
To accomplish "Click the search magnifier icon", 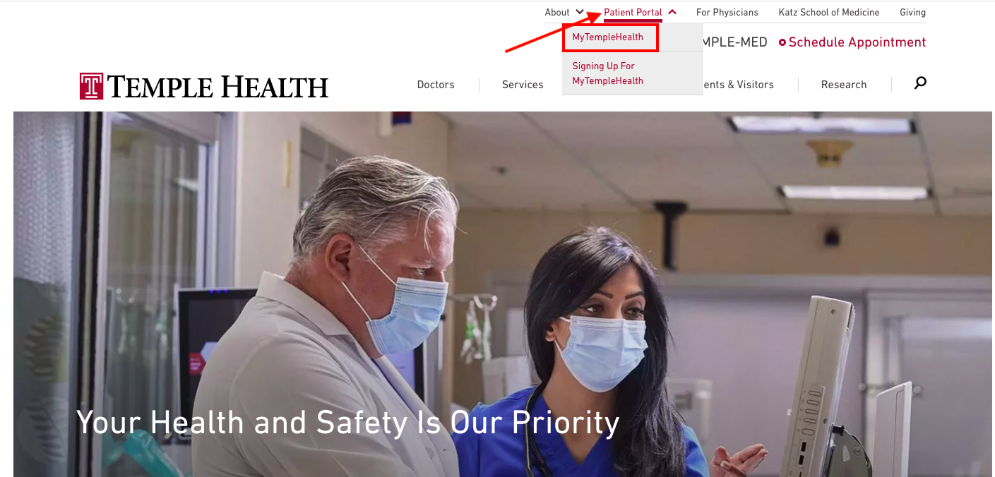I will [x=920, y=83].
